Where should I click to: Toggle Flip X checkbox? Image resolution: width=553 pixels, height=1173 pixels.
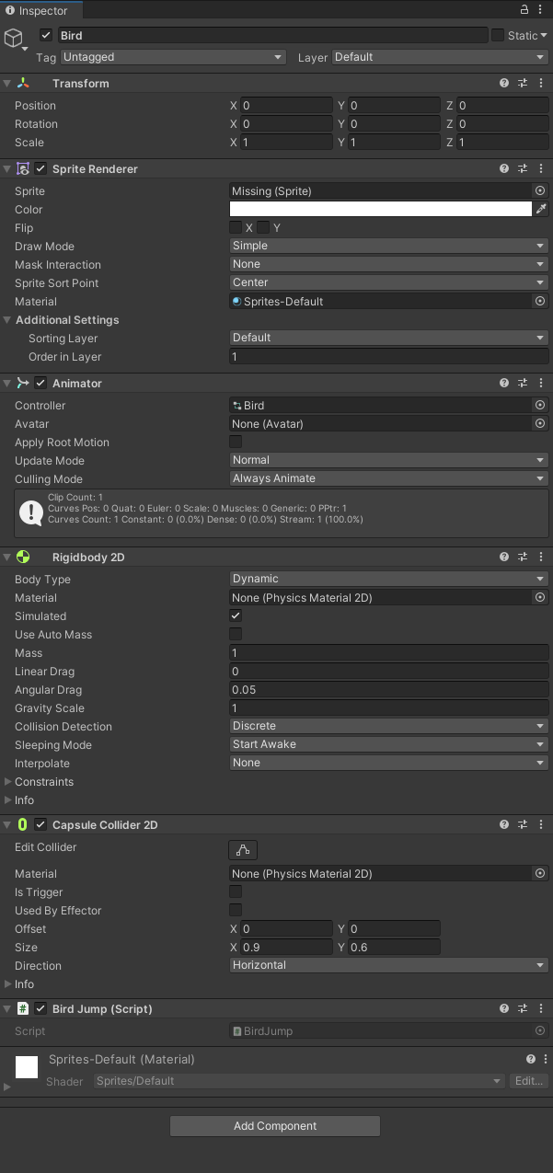[x=236, y=227]
